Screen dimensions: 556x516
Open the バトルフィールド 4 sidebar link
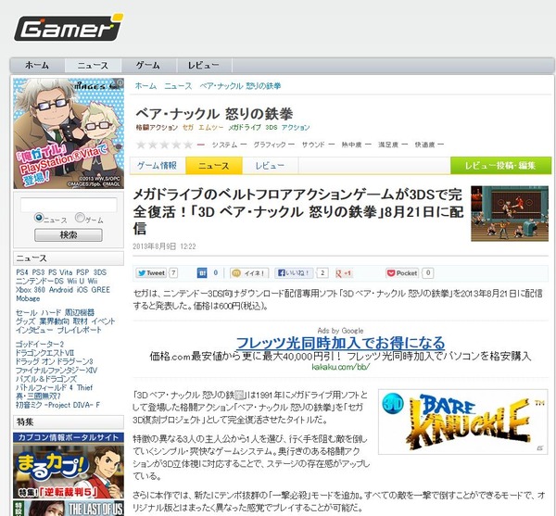point(44,387)
